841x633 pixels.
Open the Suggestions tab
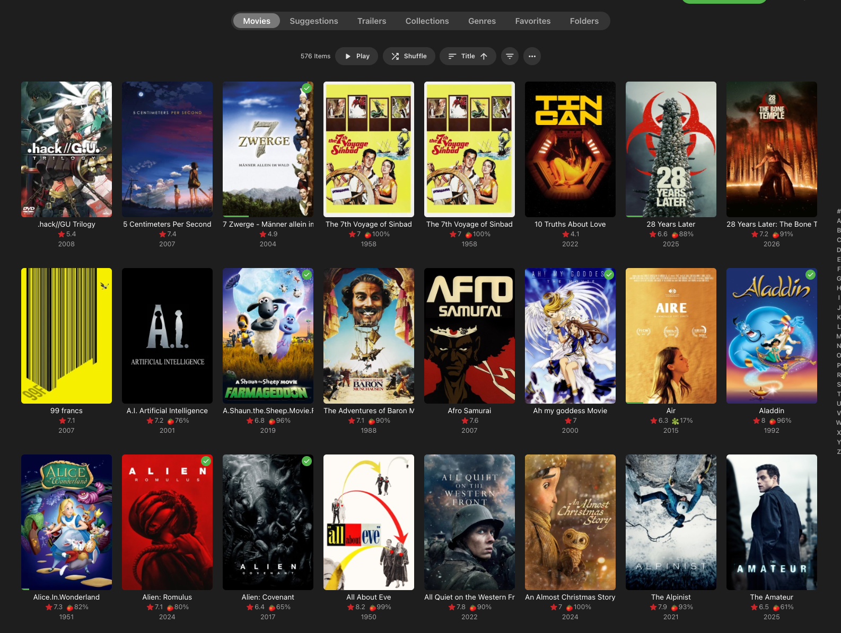pyautogui.click(x=314, y=21)
